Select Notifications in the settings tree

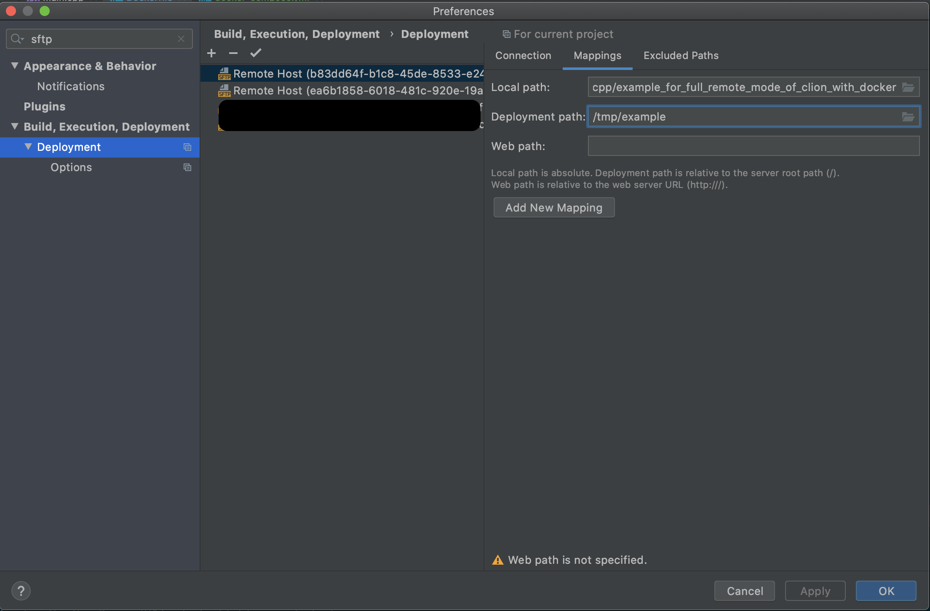tap(71, 86)
